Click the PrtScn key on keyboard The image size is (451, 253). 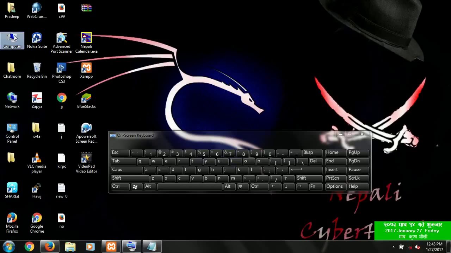click(335, 178)
